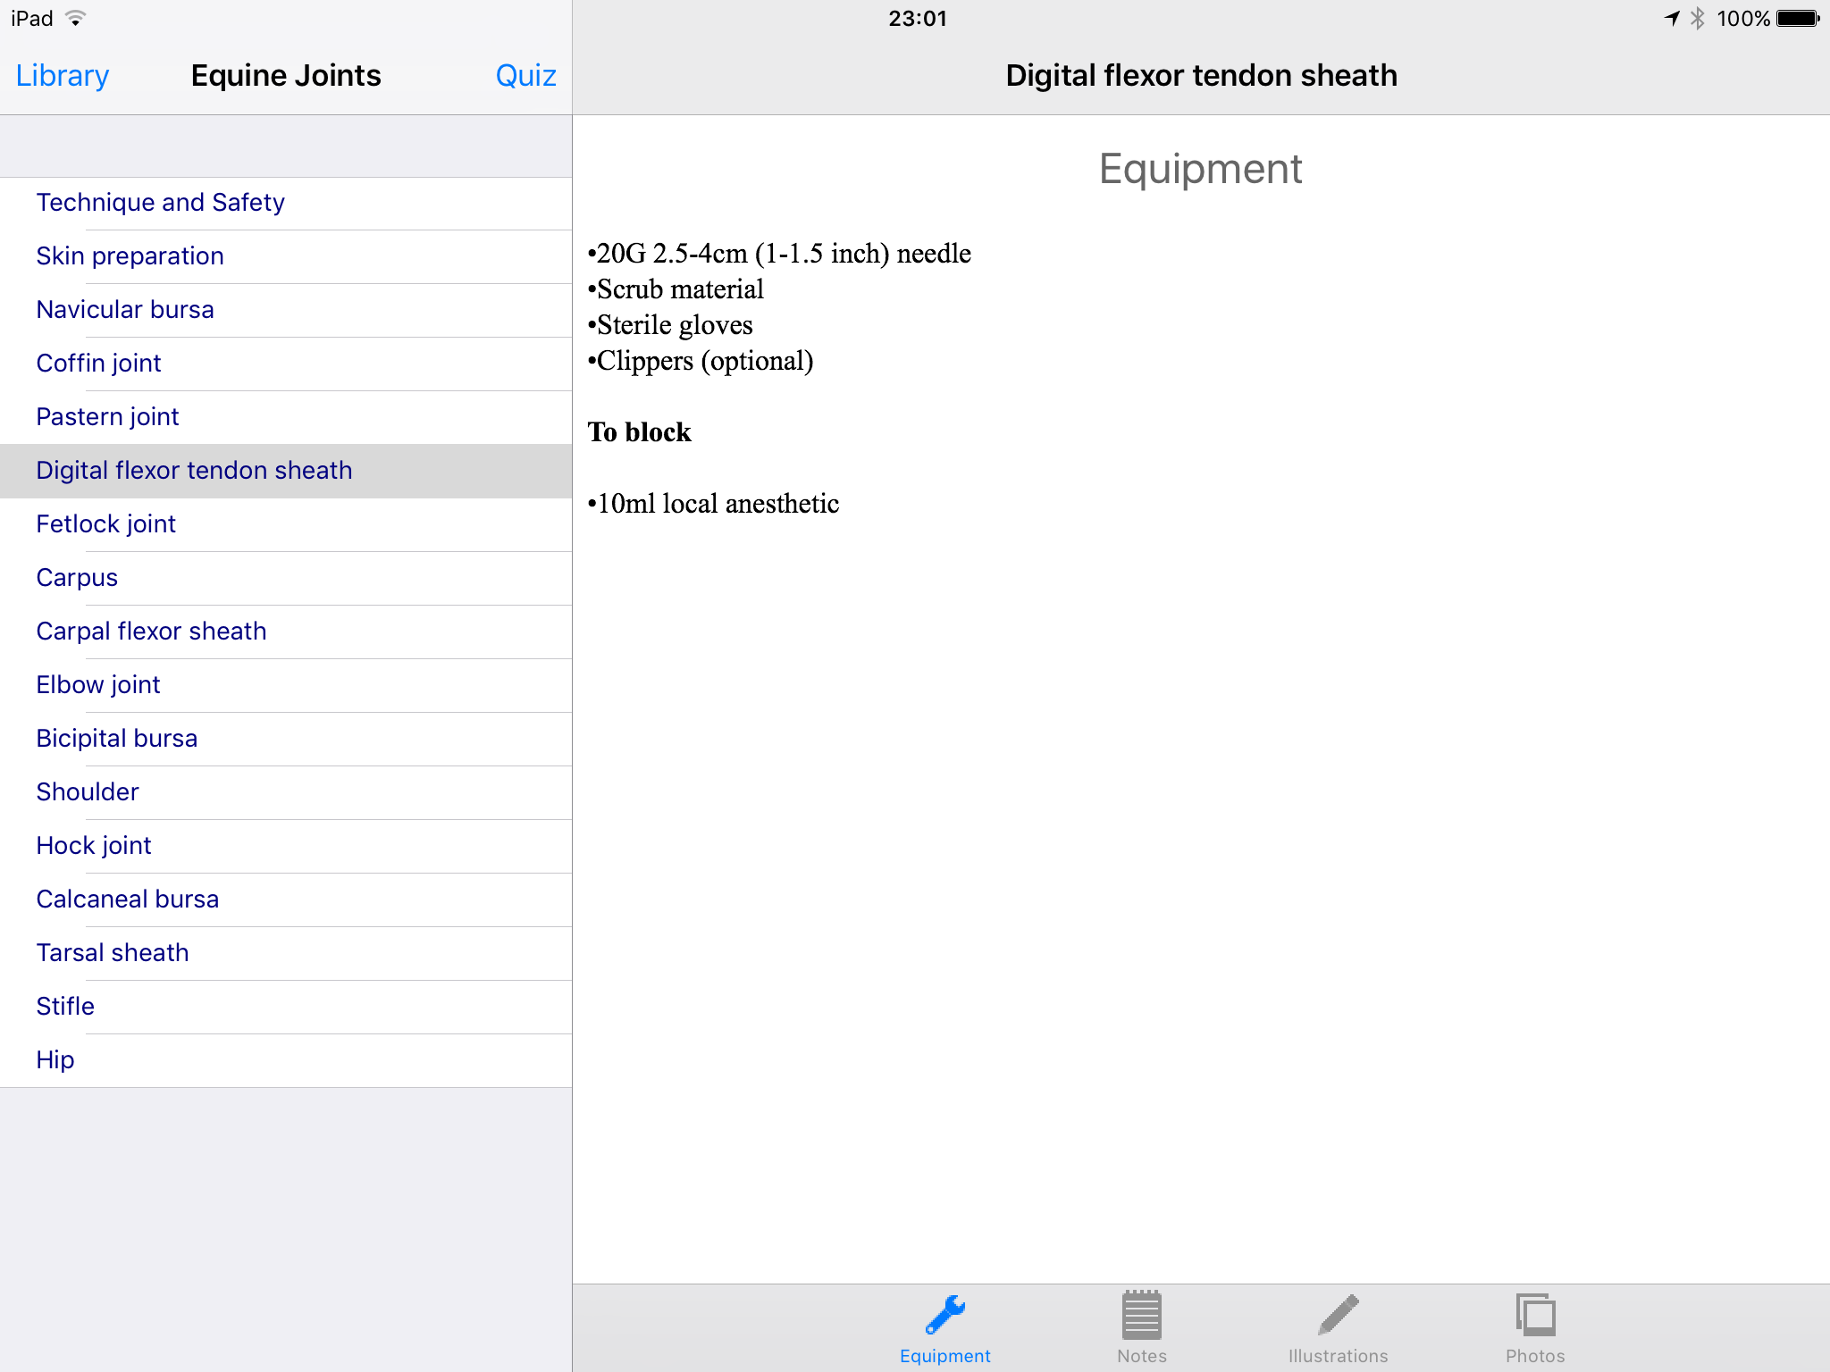Select the Carpus entry

[286, 578]
